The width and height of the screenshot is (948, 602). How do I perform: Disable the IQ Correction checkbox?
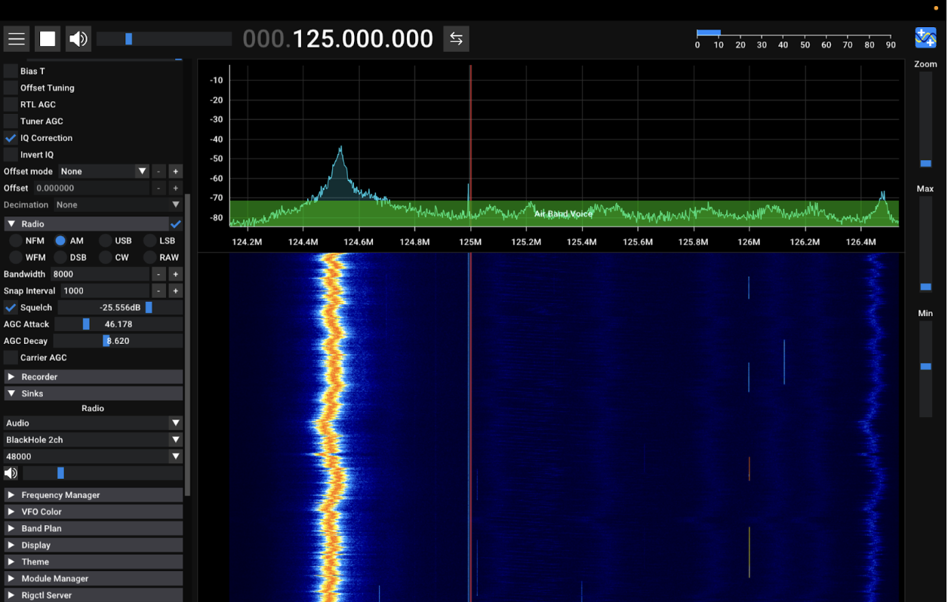coord(11,138)
